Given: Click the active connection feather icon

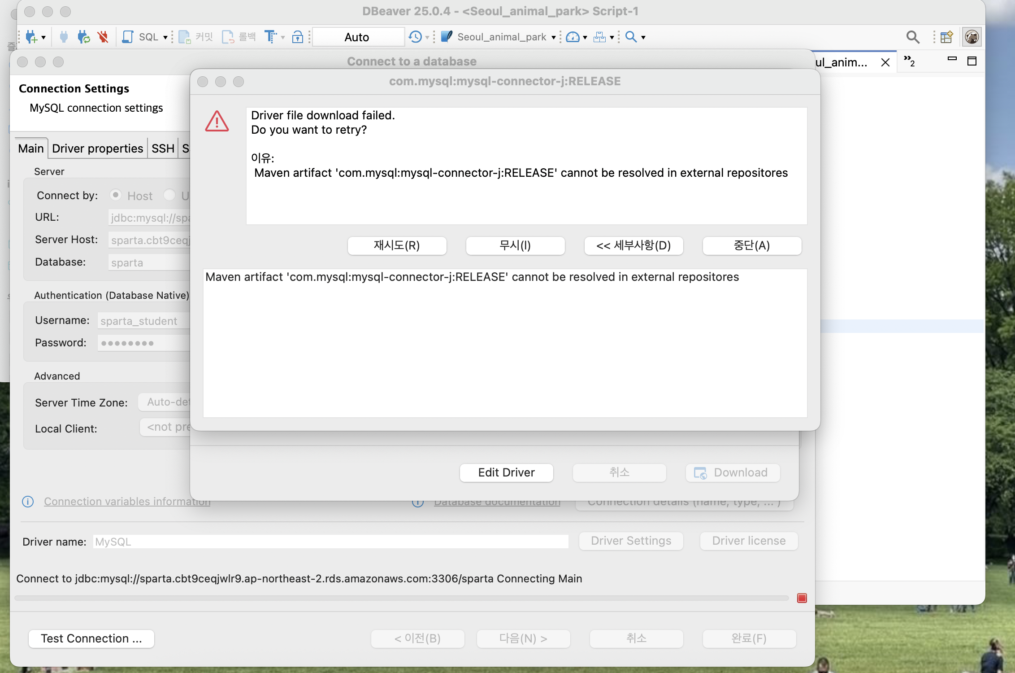Looking at the screenshot, I should [447, 37].
